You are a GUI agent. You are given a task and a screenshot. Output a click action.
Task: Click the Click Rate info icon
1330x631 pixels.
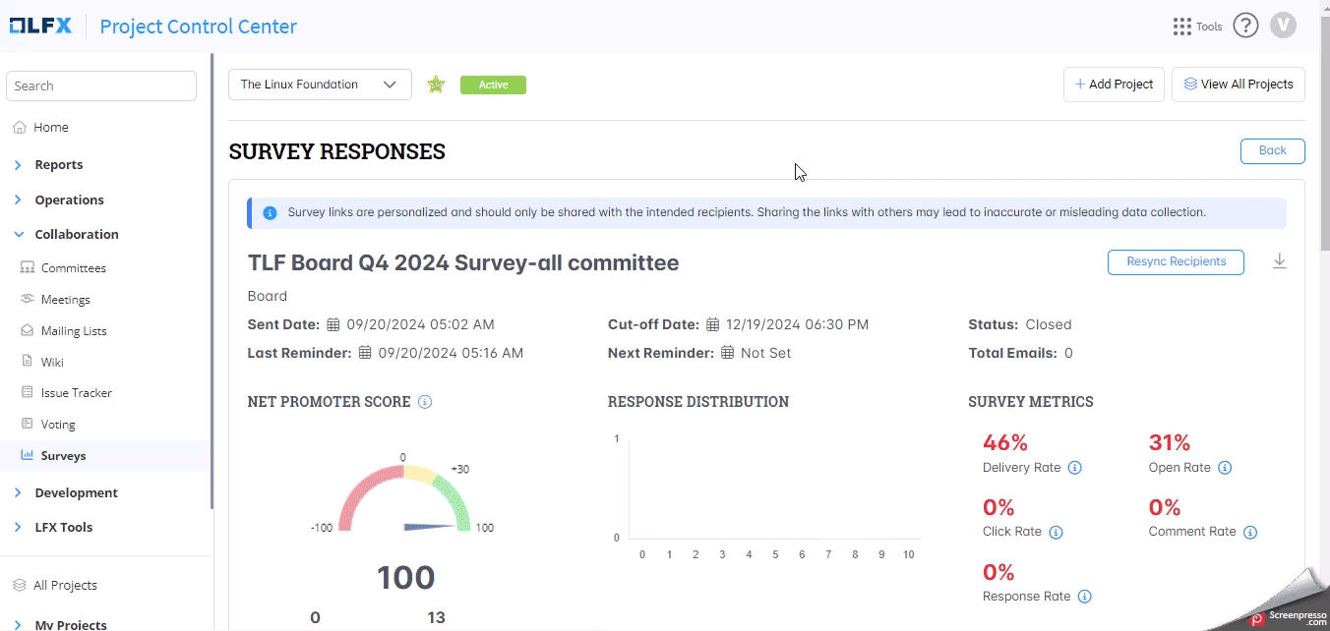click(x=1056, y=532)
